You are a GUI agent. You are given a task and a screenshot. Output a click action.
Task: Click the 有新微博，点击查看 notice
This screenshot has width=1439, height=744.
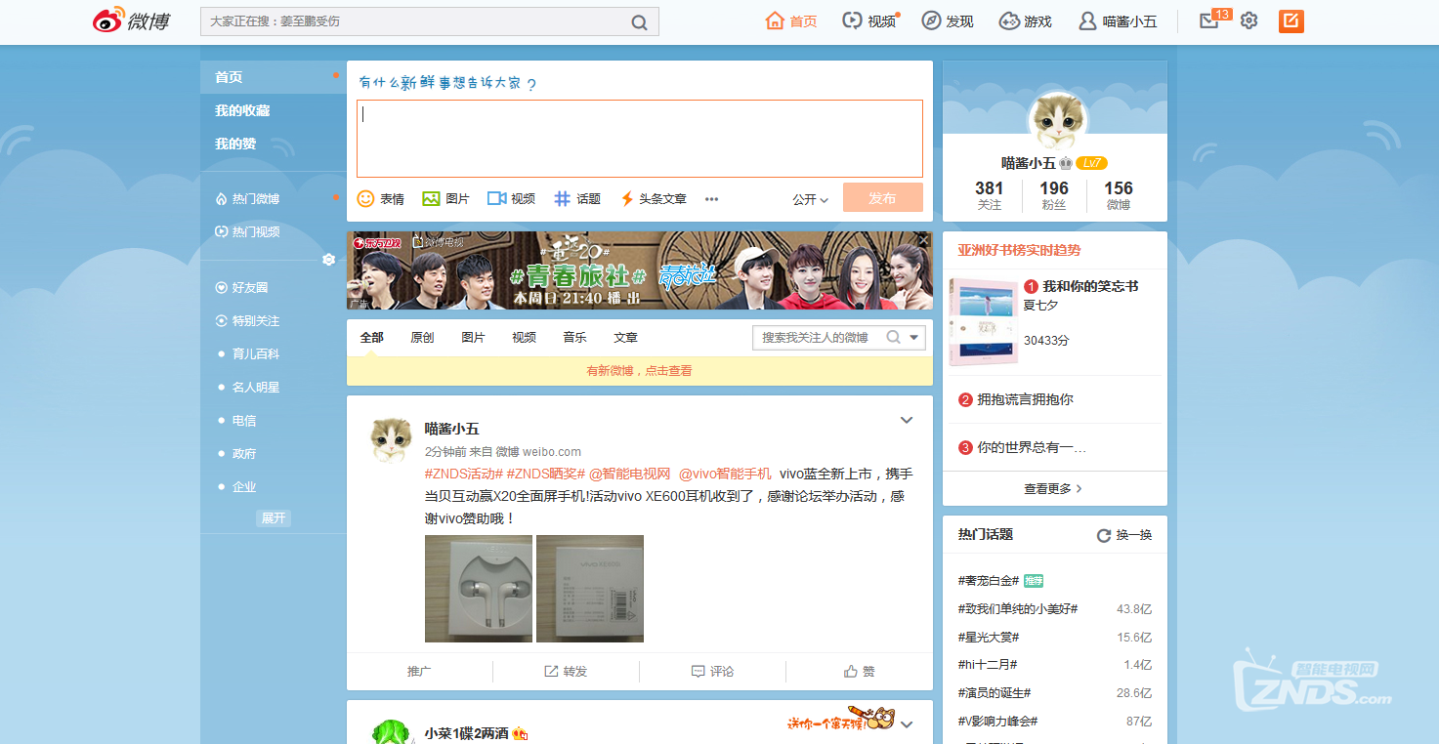[x=639, y=371]
